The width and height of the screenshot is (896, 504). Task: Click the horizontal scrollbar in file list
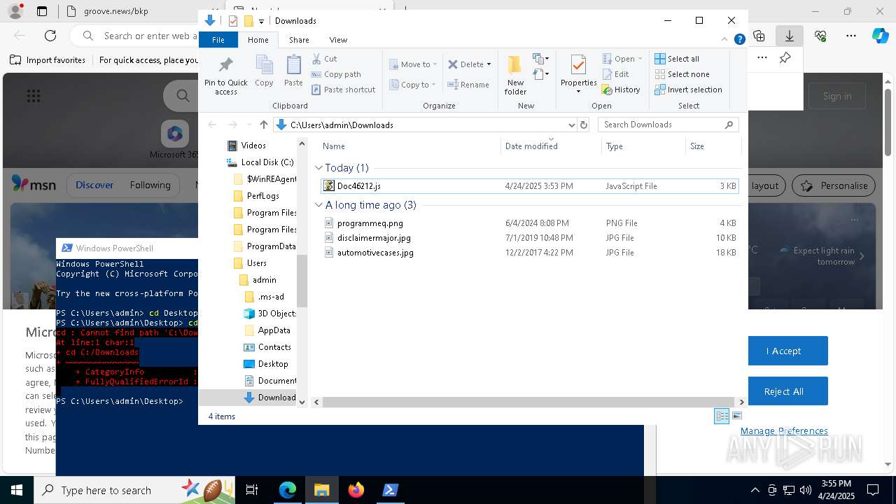click(x=530, y=402)
